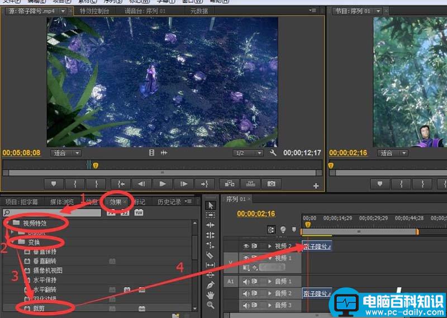Mute 音频 1 track speaker icon
The image size is (447, 318).
[246, 282]
